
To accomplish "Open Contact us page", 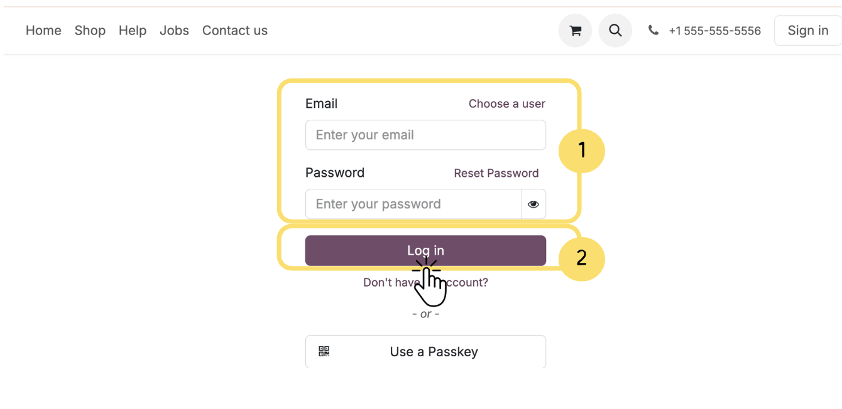I will tap(235, 30).
